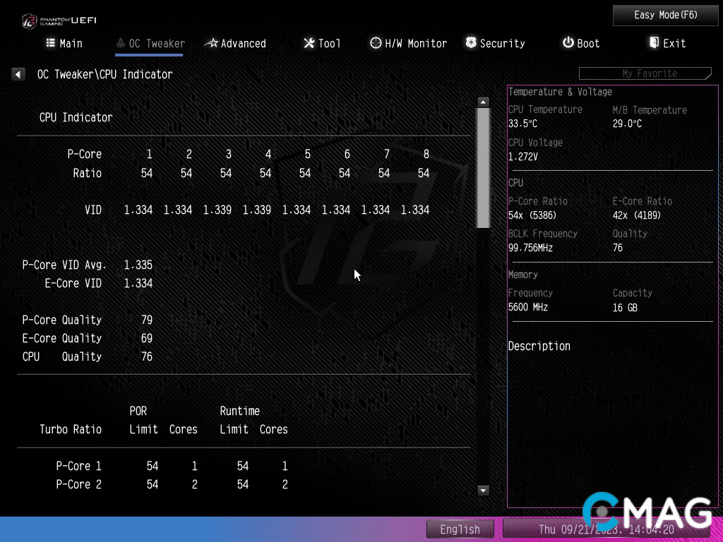The height and width of the screenshot is (542, 723).
Task: Click the Main tab list icon
Action: [x=50, y=43]
